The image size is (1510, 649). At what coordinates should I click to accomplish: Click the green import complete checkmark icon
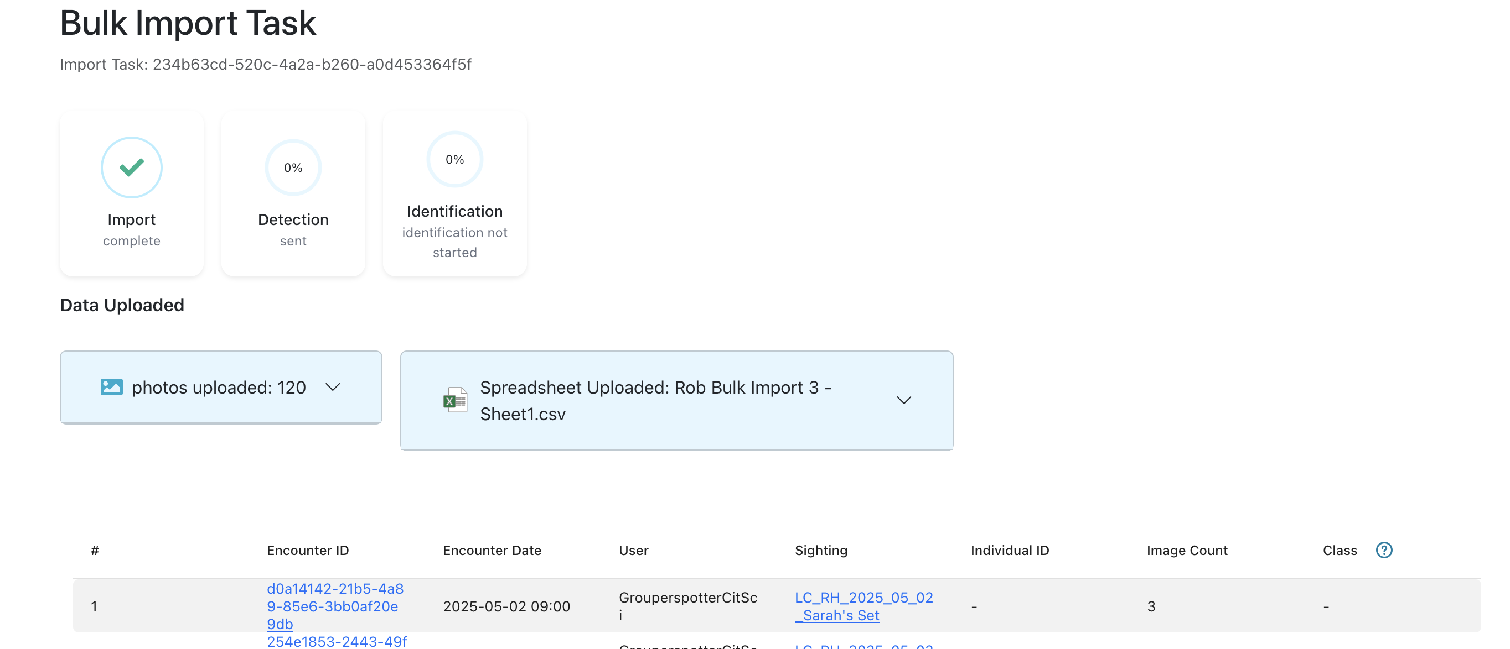pos(131,168)
